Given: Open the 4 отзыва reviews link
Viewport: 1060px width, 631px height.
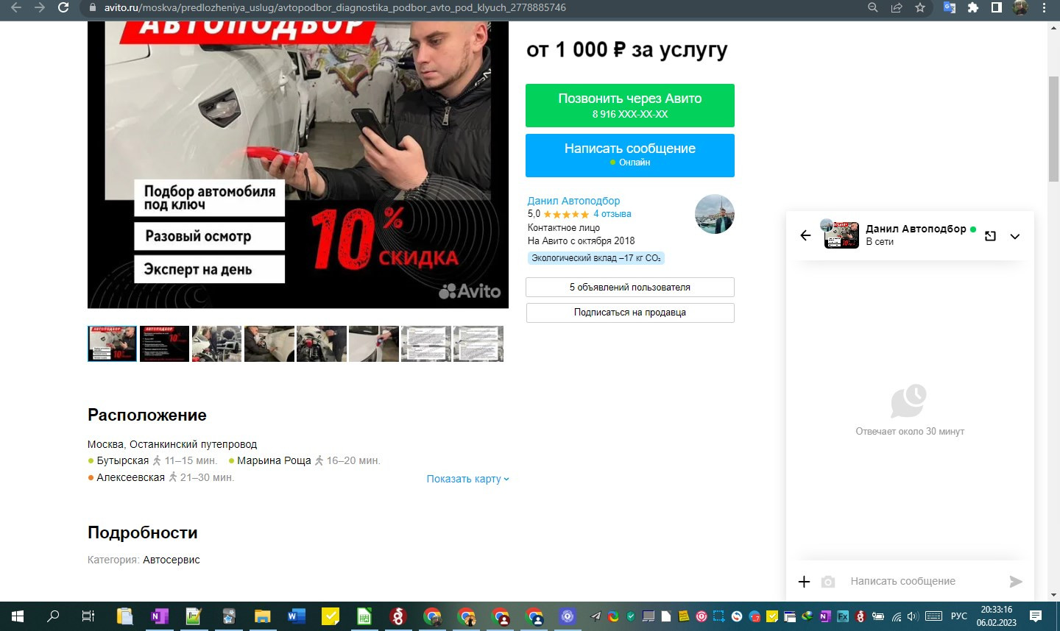Looking at the screenshot, I should click(612, 214).
